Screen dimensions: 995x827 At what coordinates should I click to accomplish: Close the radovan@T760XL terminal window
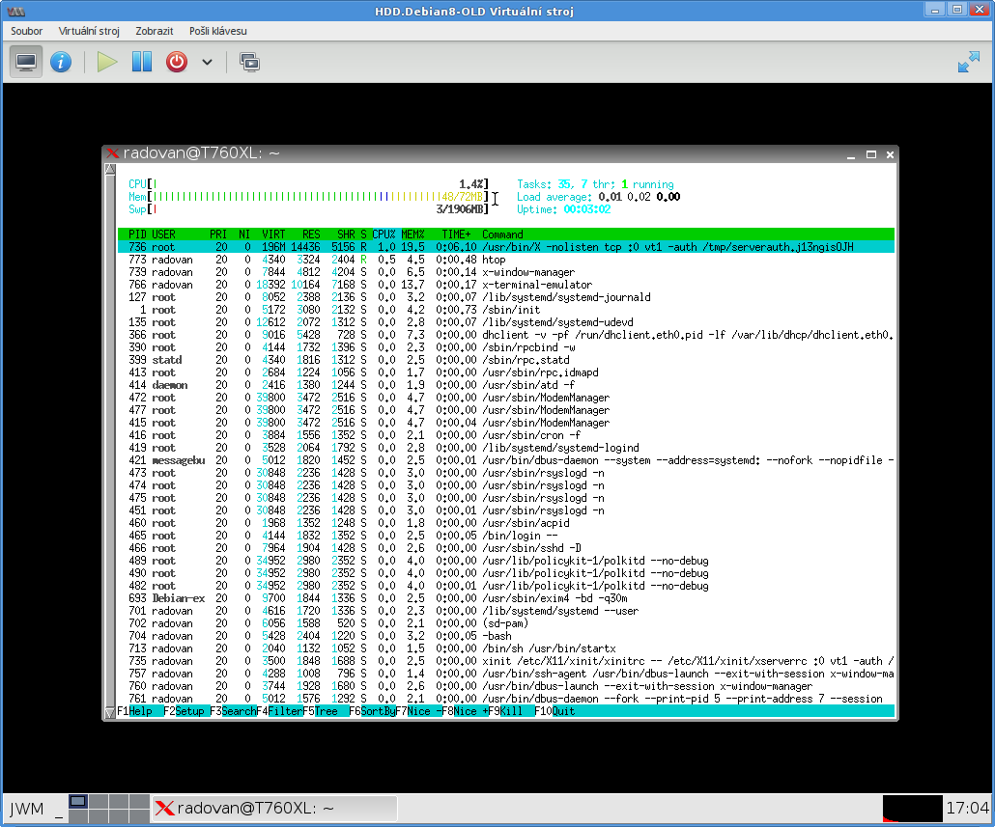(890, 154)
